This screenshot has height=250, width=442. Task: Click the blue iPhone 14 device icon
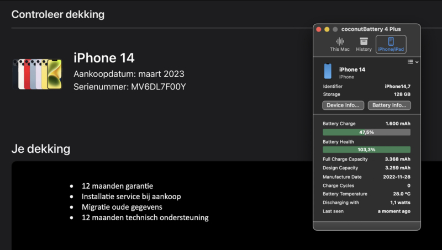[x=328, y=71]
